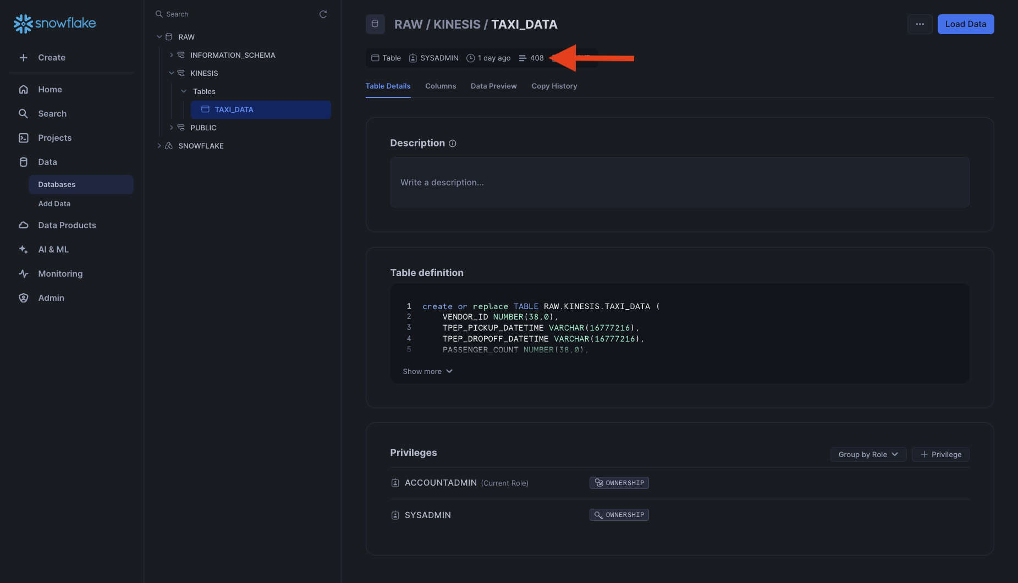
Task: Click the SYSADMIN privileges row
Action: tap(680, 515)
